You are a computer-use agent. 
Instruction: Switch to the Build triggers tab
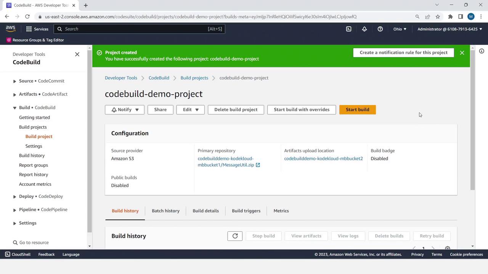(x=246, y=211)
